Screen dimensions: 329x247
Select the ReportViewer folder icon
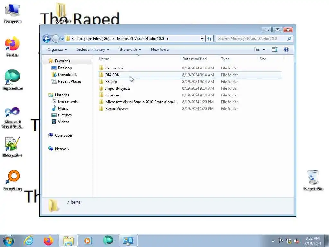pos(101,108)
